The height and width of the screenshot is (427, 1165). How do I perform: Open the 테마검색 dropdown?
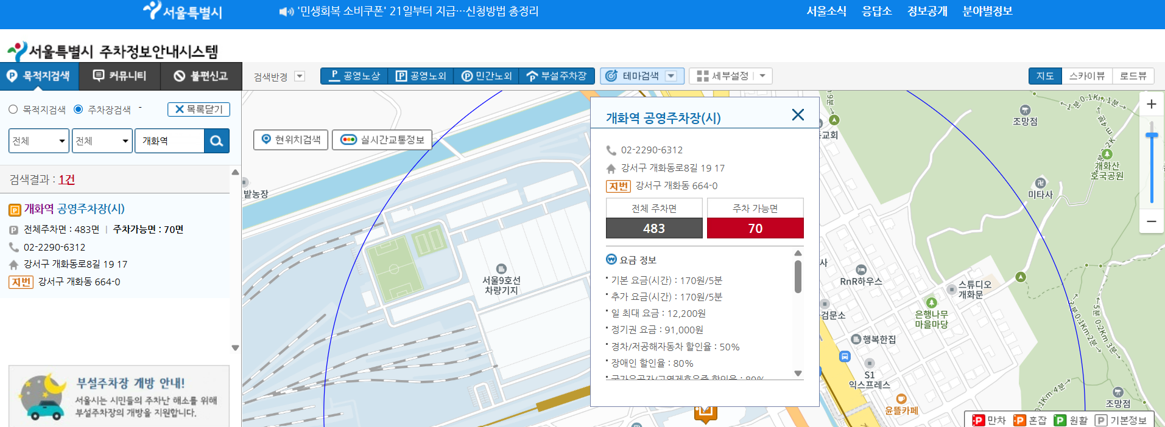tap(642, 76)
